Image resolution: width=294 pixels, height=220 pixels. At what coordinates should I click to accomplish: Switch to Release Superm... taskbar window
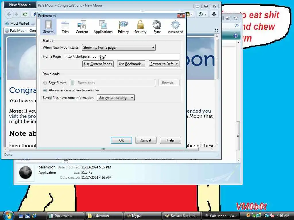point(181,216)
